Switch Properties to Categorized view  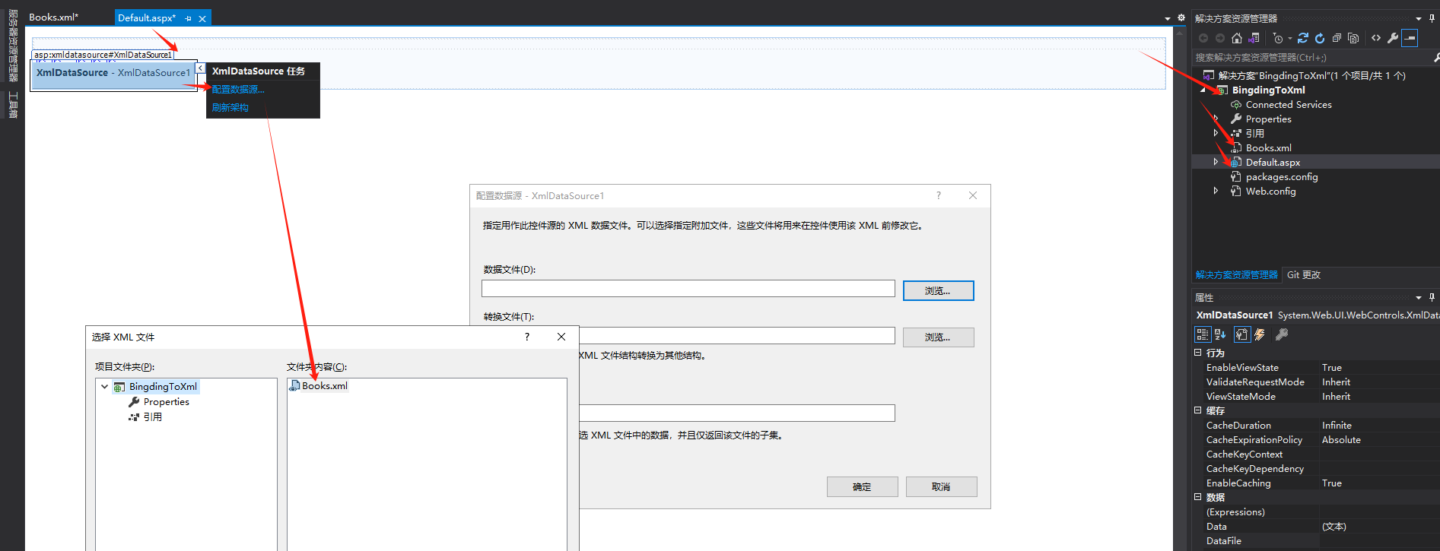[1203, 334]
